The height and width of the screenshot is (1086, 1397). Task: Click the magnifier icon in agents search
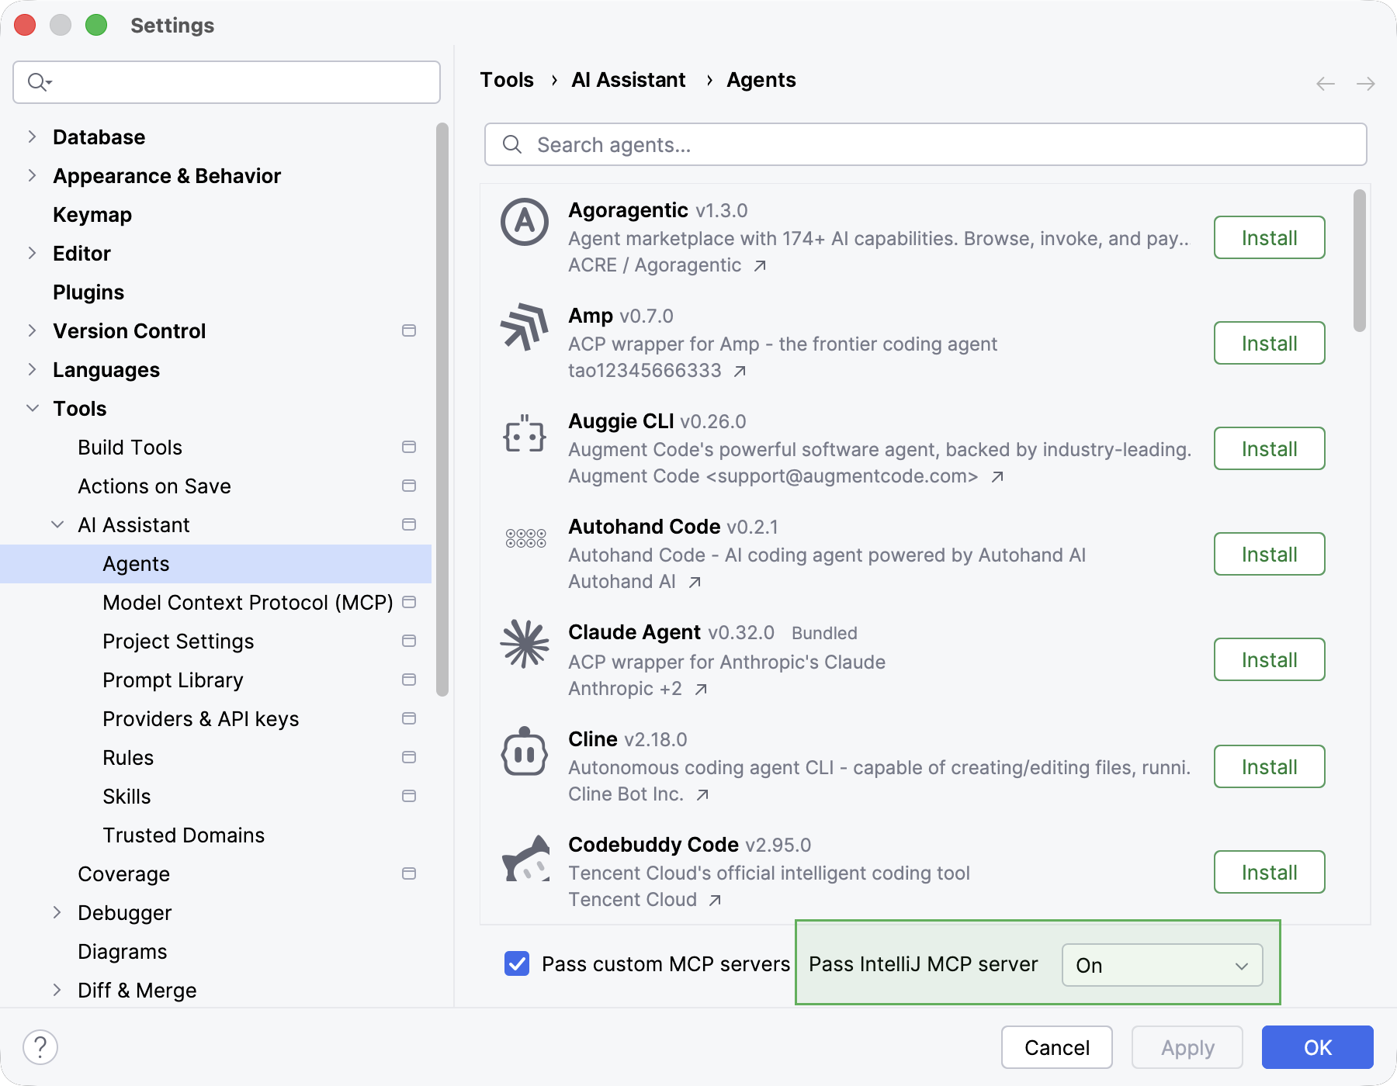pos(512,144)
